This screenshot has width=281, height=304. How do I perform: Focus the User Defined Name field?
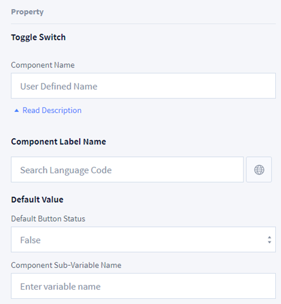coord(143,86)
